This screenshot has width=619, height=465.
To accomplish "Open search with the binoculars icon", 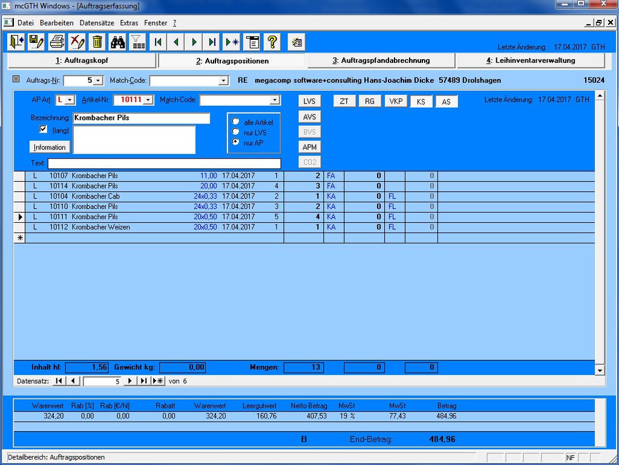I will pyautogui.click(x=117, y=42).
